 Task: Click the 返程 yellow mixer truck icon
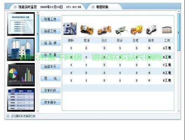(136, 30)
